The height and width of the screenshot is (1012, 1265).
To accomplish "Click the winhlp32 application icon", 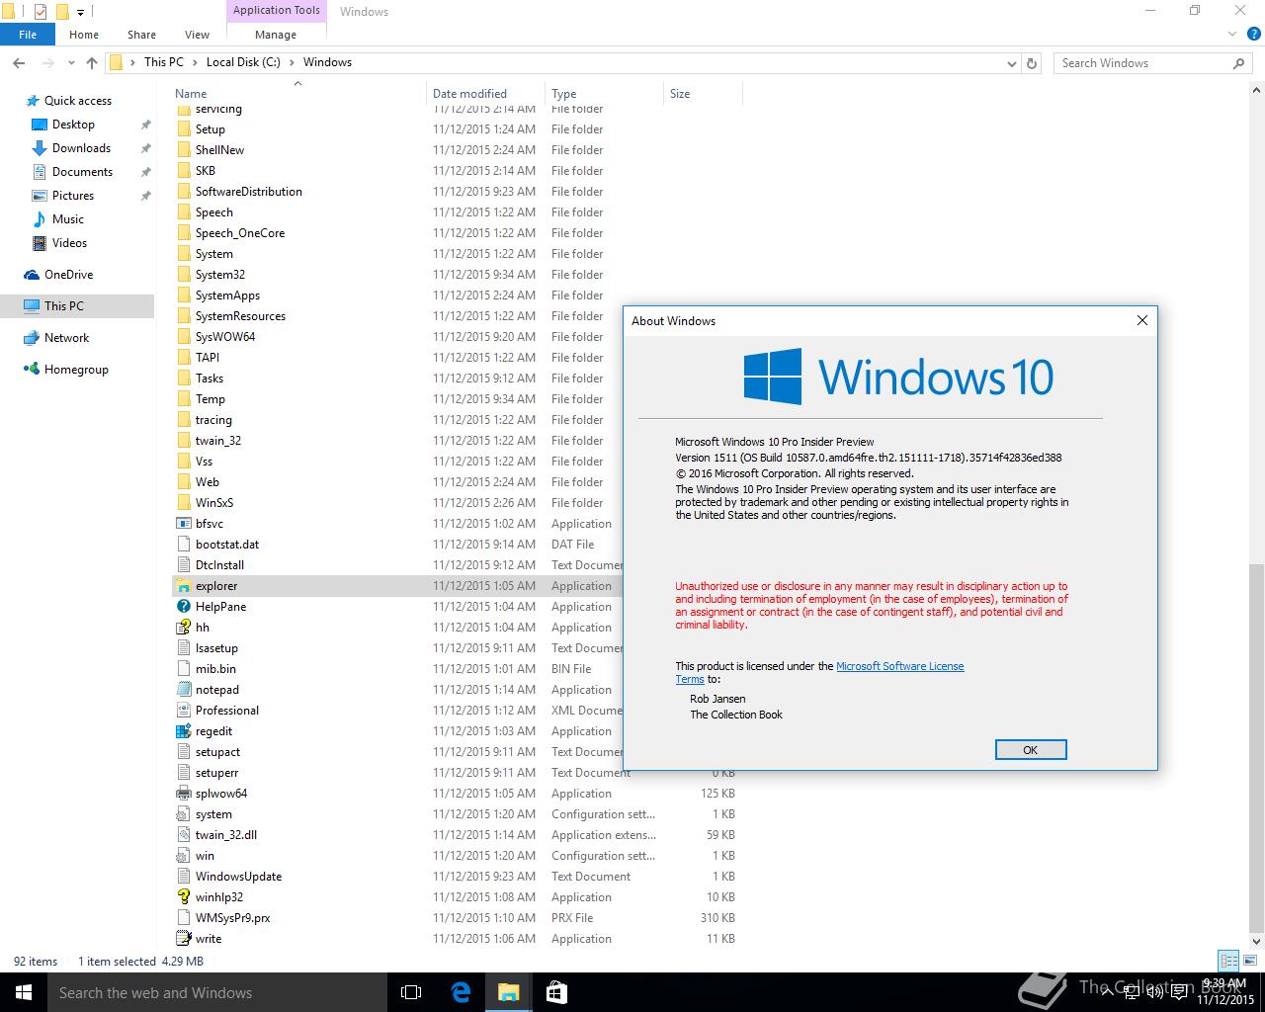I will point(183,897).
